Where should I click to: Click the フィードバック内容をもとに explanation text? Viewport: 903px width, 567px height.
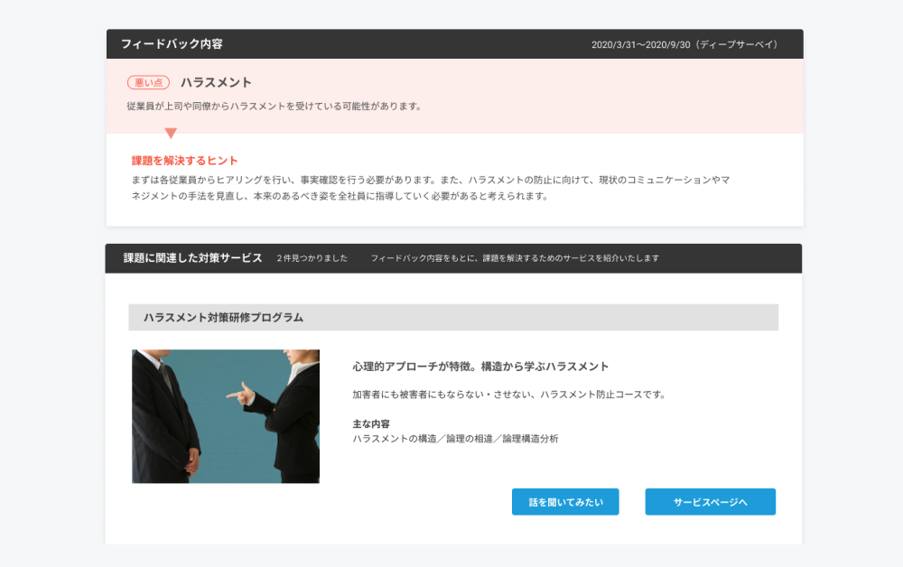515,258
